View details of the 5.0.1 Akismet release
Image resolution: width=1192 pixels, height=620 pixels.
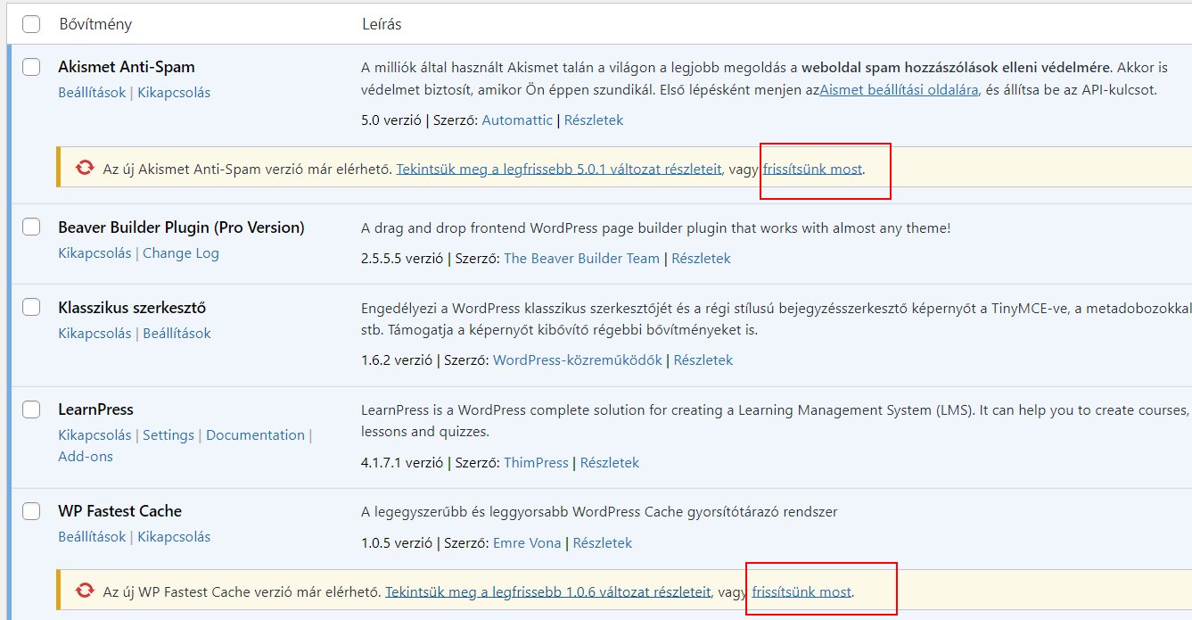coord(559,168)
